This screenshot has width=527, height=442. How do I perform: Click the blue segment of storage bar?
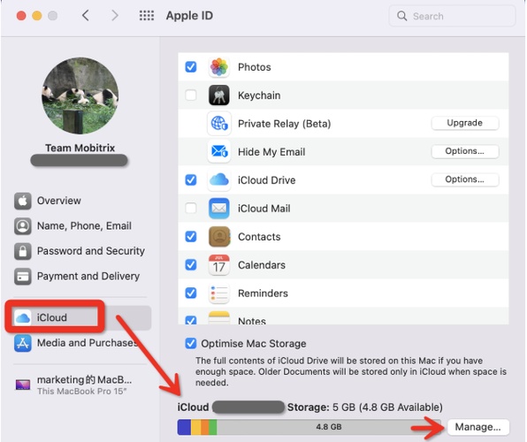tap(184, 427)
